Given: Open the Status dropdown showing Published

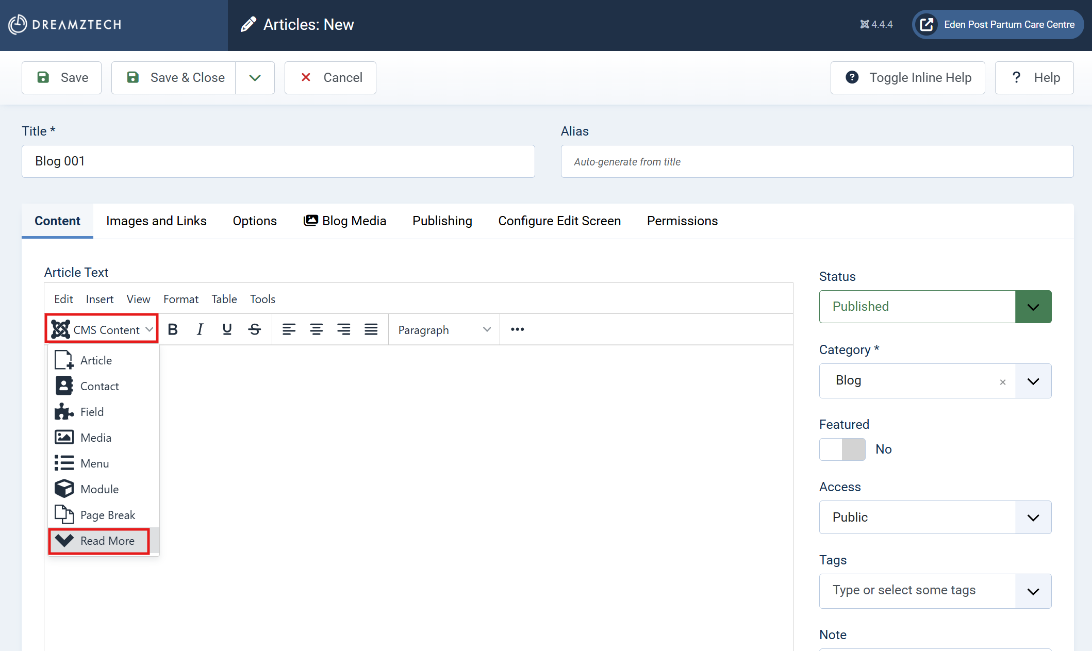Looking at the screenshot, I should tap(1033, 307).
